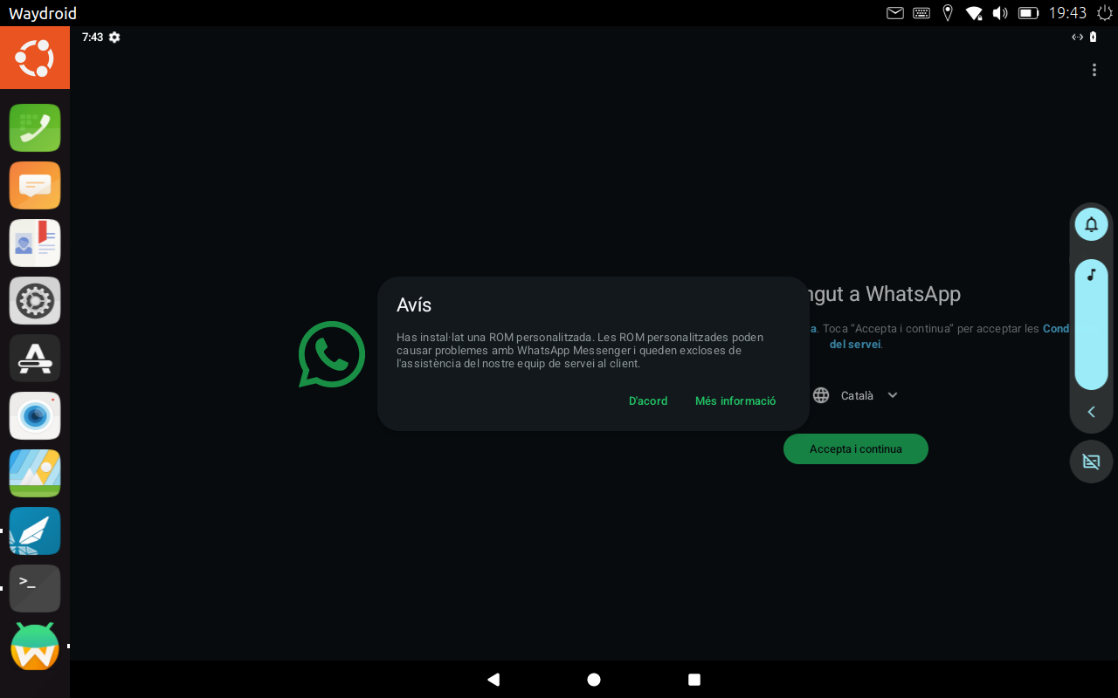Open the Ubuntu home launcher button
The image size is (1118, 698).
(35, 58)
